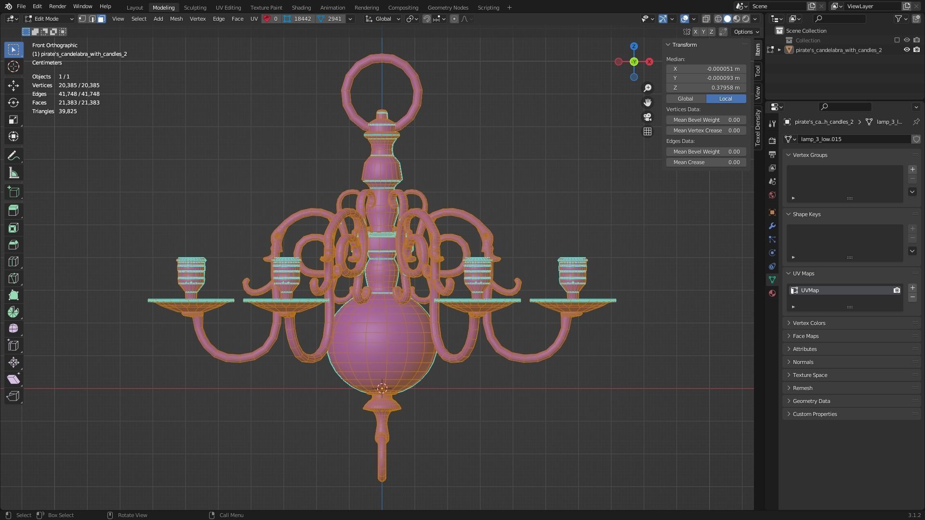Select the Add Cube tool
The width and height of the screenshot is (925, 520).
pyautogui.click(x=13, y=192)
